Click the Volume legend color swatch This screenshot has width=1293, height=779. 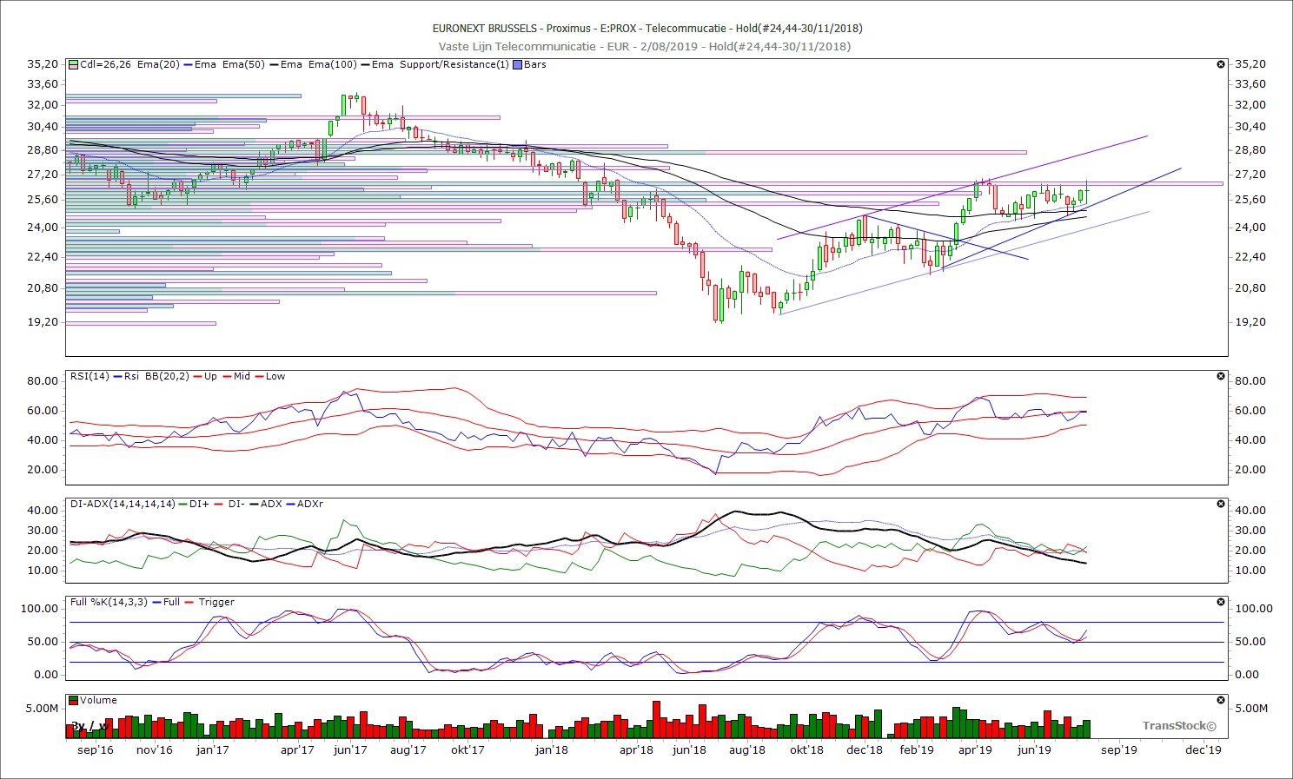point(74,700)
